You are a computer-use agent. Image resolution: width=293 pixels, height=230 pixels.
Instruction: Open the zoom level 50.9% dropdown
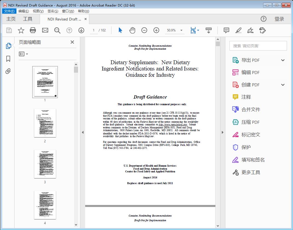[x=175, y=30]
